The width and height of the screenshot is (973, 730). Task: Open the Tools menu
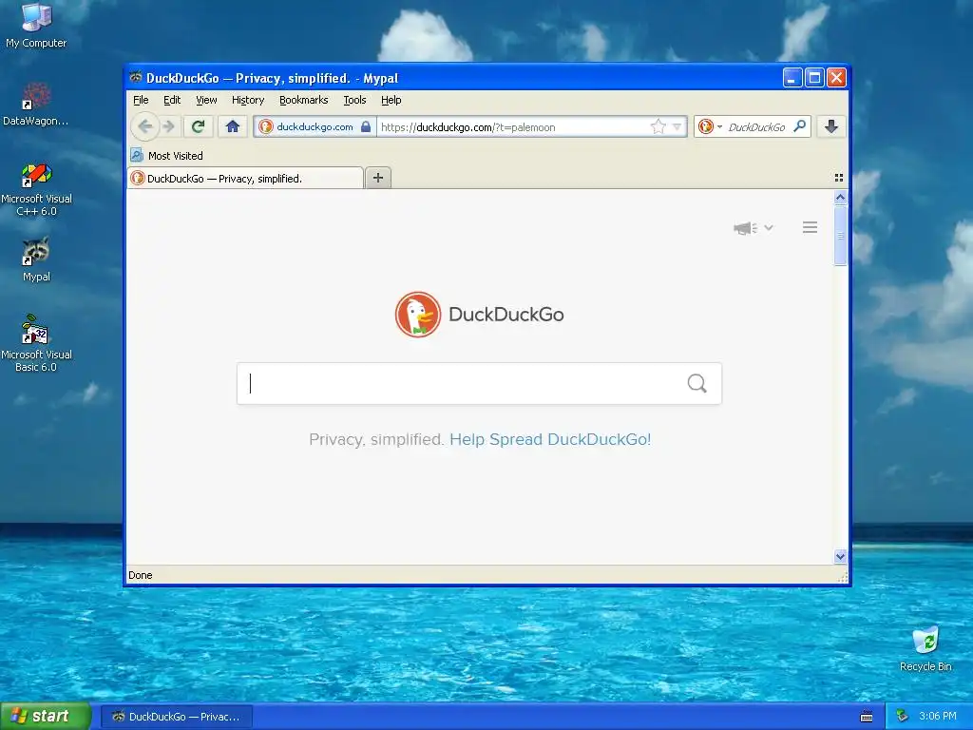pos(354,100)
